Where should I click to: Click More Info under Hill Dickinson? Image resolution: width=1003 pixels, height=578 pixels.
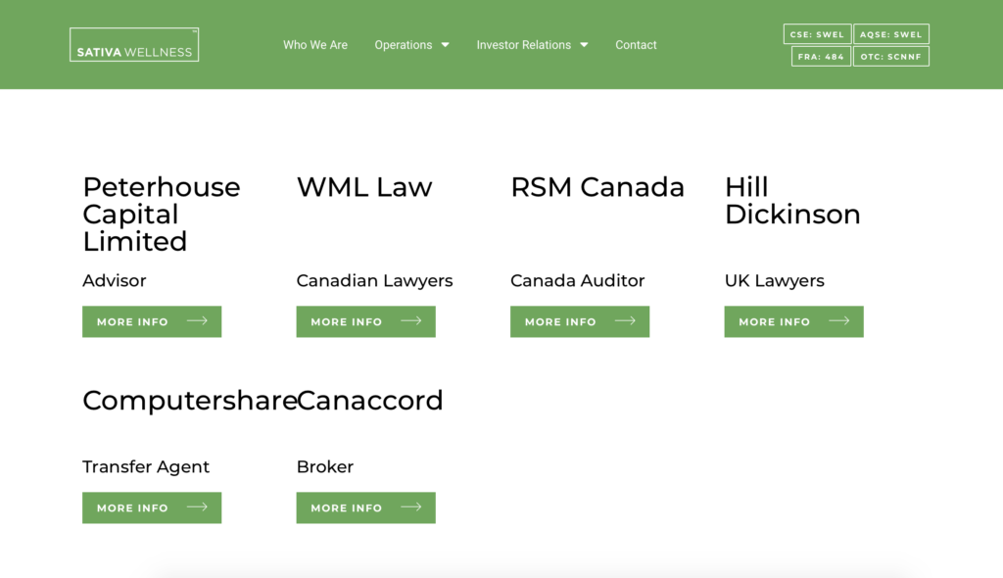coord(793,321)
